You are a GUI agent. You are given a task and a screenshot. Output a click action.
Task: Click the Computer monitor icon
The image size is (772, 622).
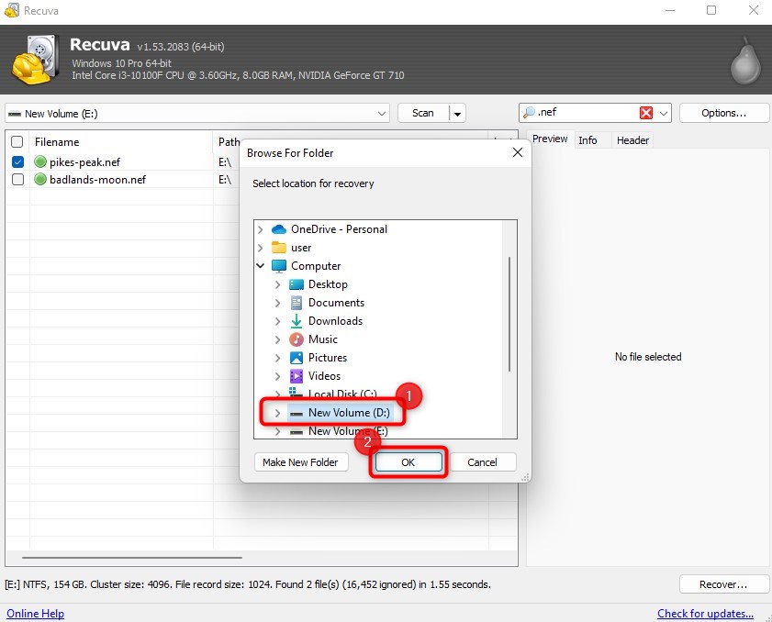point(279,266)
